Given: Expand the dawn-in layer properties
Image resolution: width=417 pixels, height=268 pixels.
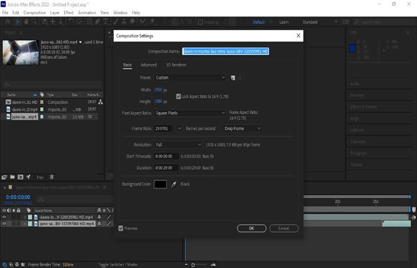Looking at the screenshot, I should [x=25, y=217].
